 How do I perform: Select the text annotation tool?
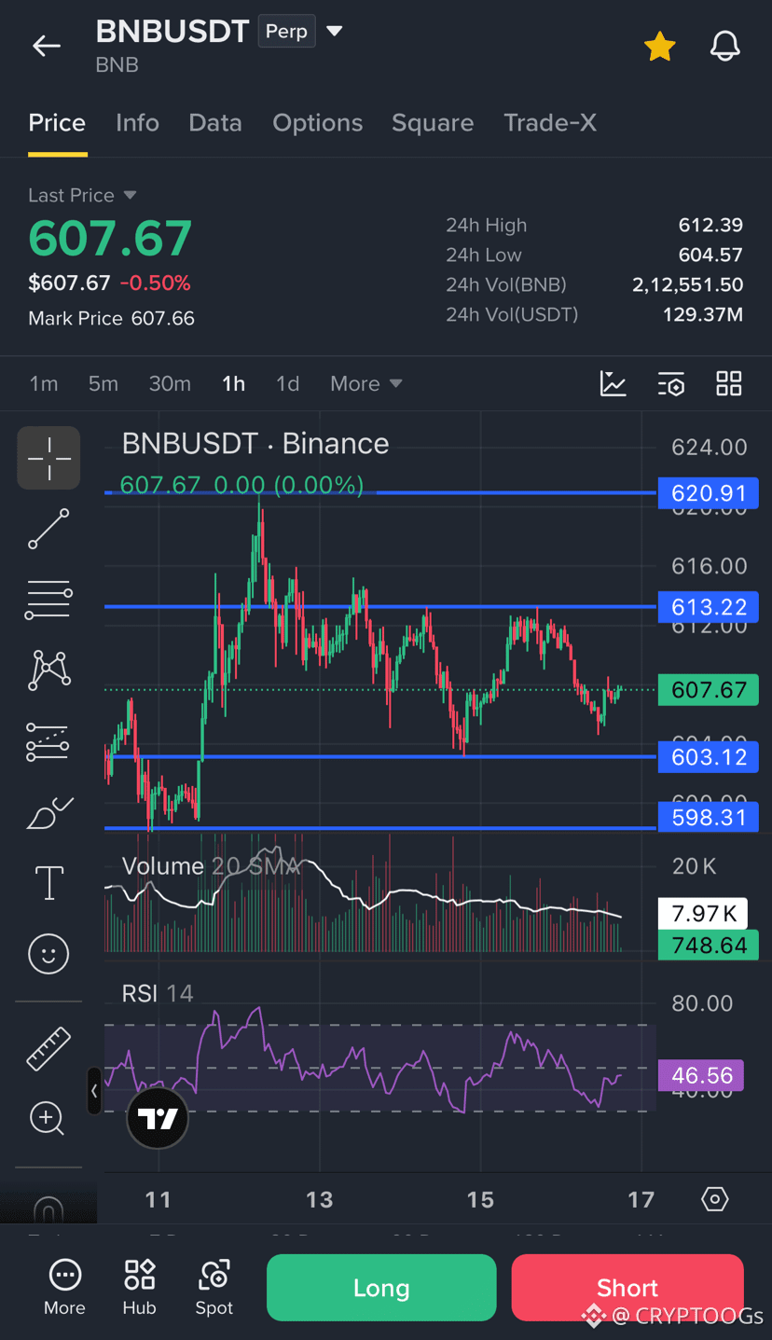(48, 882)
